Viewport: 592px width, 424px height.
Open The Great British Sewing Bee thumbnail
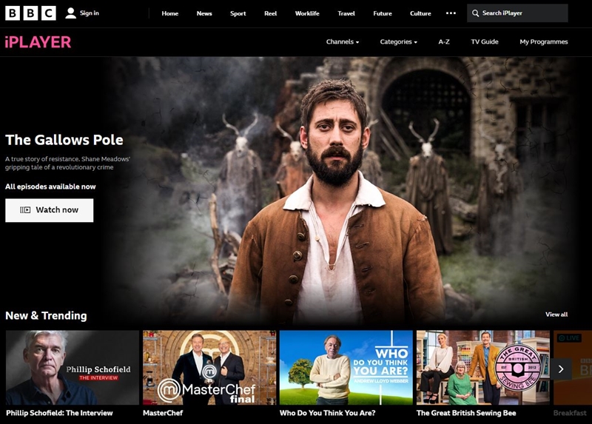(482, 368)
